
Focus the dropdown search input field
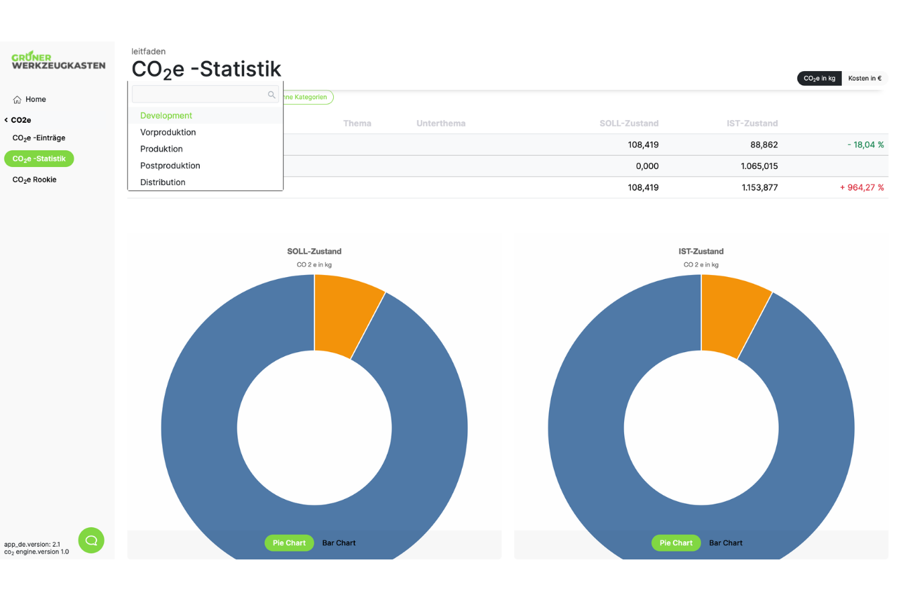point(199,95)
